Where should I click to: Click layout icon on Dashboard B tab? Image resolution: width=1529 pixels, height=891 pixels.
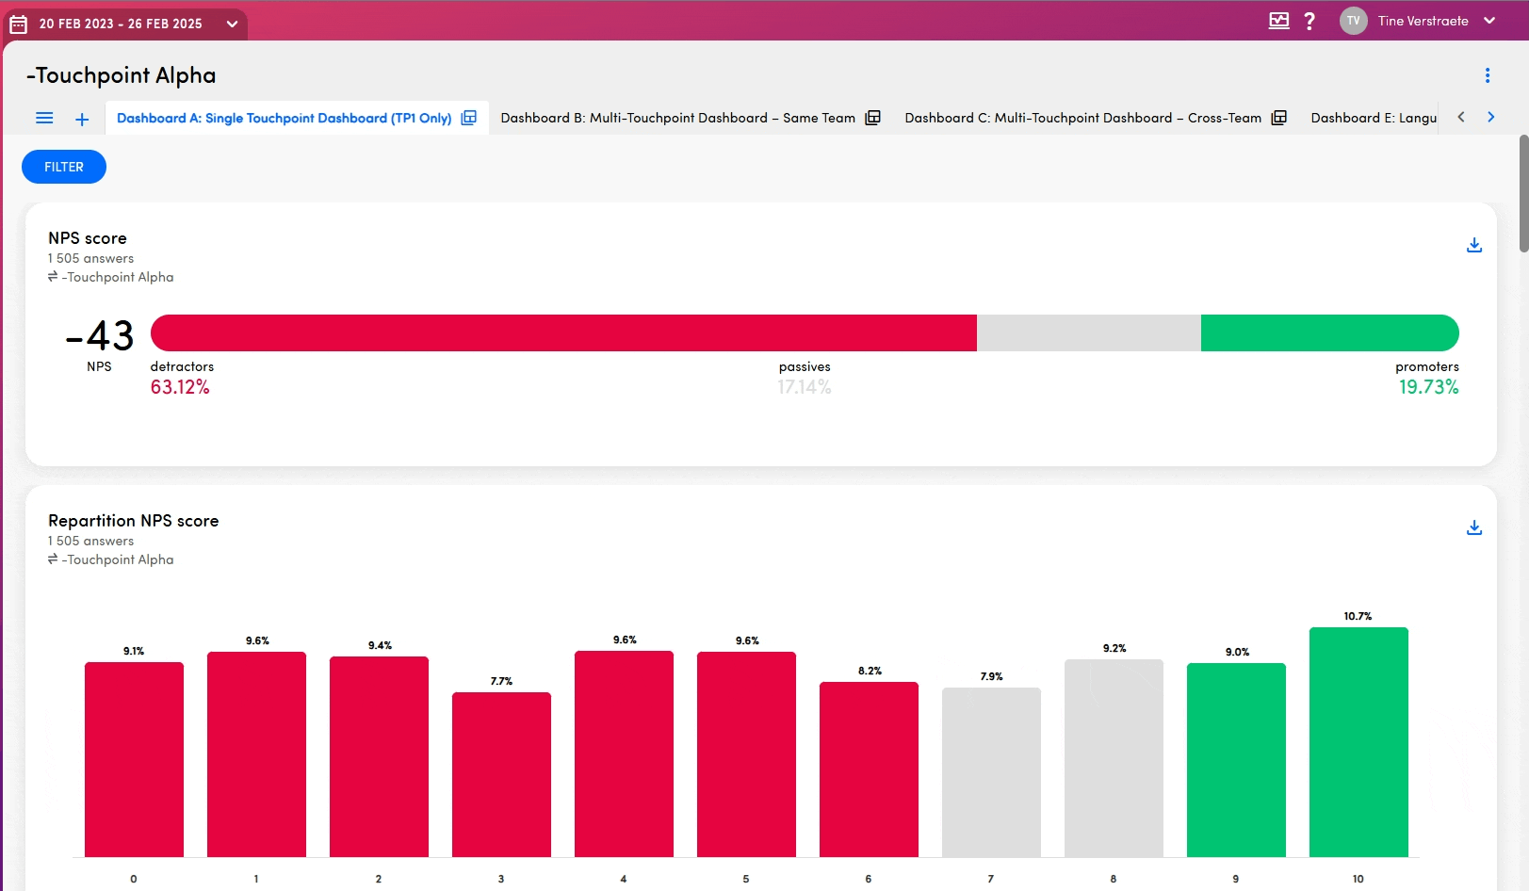872,118
